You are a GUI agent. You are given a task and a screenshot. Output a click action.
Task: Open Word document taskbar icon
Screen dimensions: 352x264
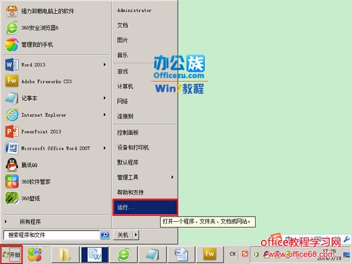coord(181,255)
